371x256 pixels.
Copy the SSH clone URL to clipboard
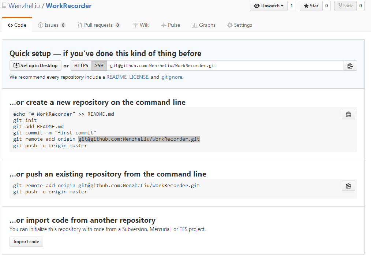[x=350, y=66]
